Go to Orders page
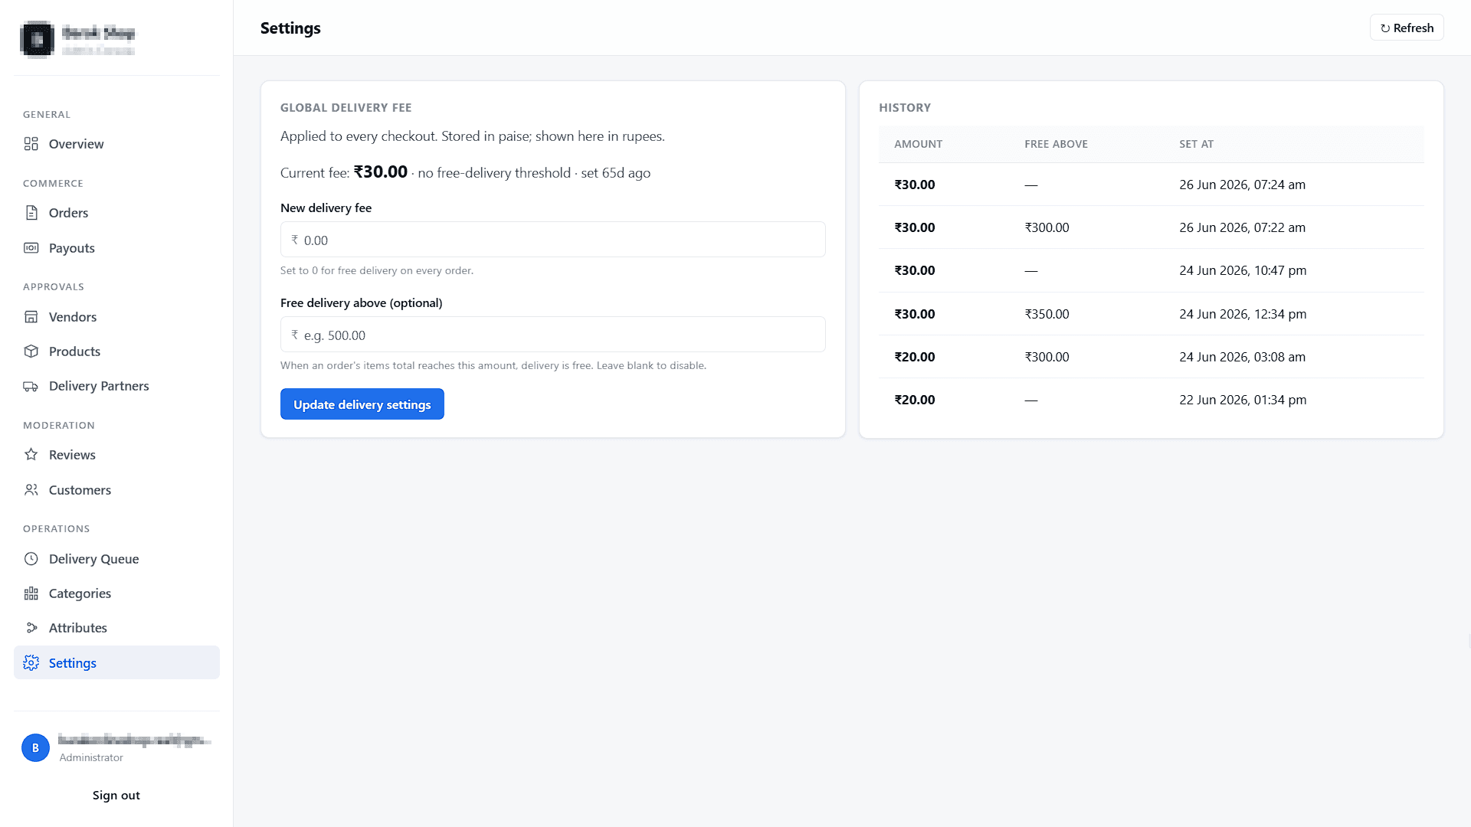1471x827 pixels. pos(116,213)
